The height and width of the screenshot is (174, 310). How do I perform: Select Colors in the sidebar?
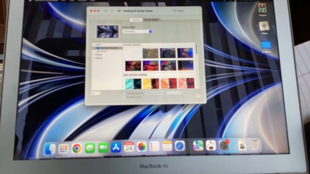[102, 51]
